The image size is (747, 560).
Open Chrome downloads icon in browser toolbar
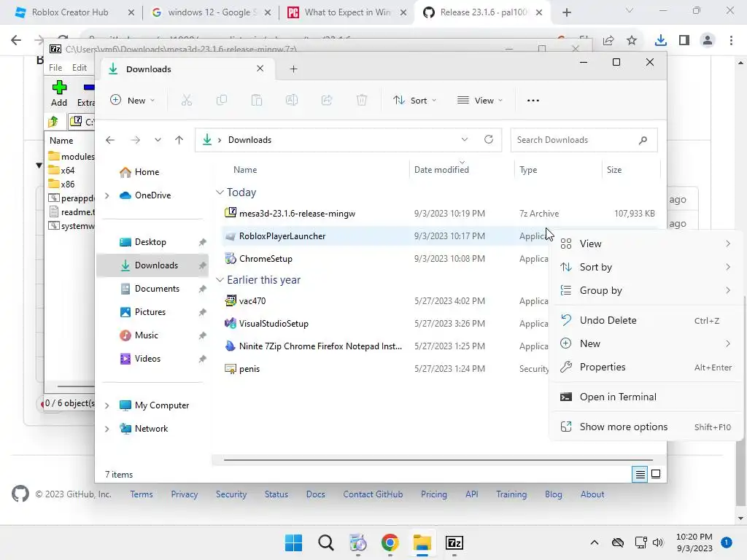click(x=660, y=41)
